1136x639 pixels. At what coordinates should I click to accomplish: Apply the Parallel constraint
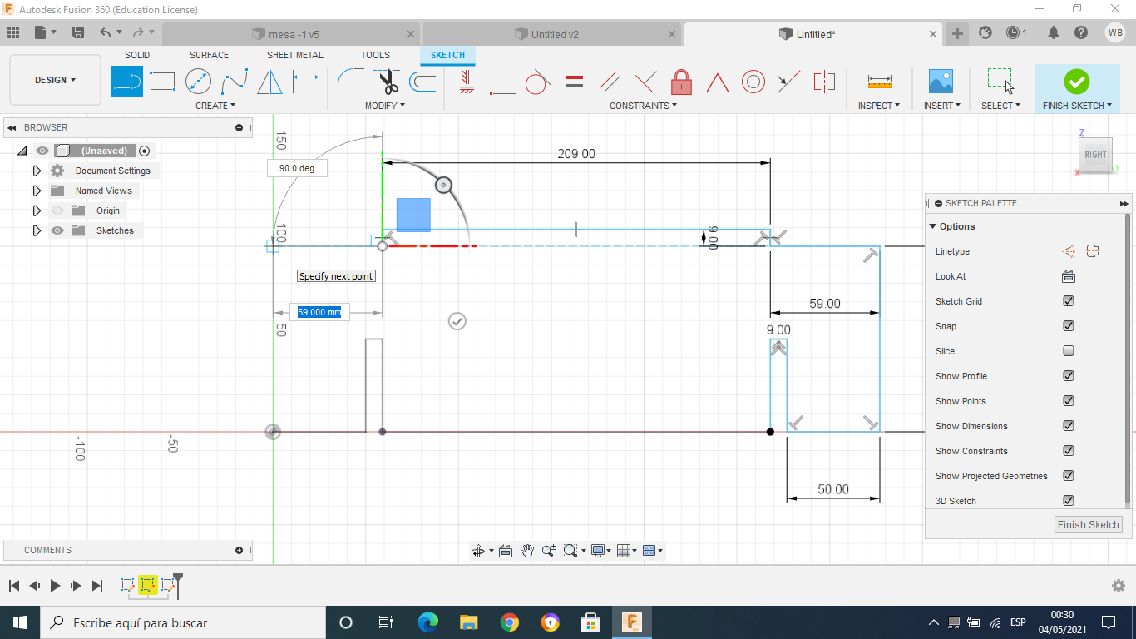pos(610,82)
